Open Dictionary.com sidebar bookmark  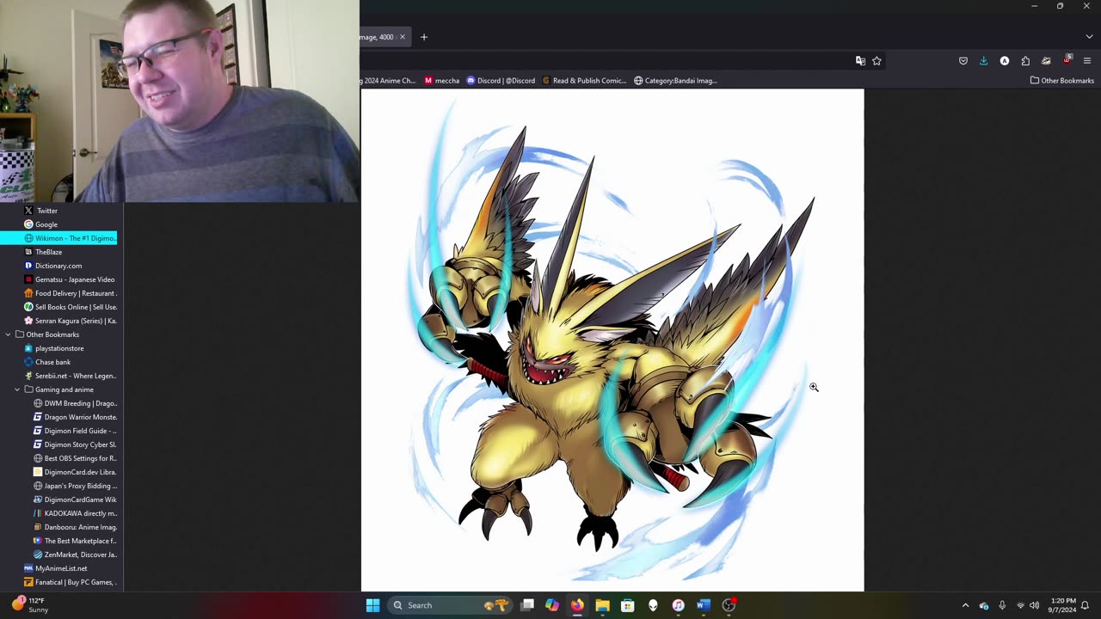coord(52,266)
